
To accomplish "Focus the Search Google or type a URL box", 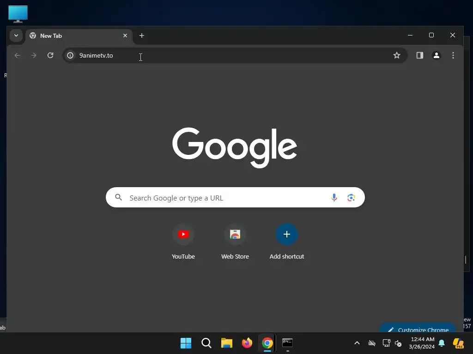I will pyautogui.click(x=235, y=197).
